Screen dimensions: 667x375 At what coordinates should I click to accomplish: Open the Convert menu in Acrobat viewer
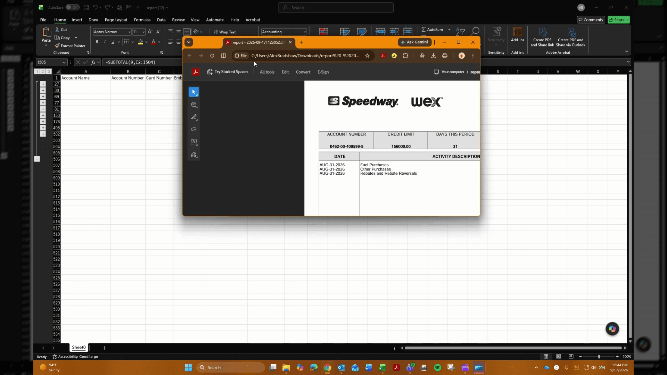(303, 72)
